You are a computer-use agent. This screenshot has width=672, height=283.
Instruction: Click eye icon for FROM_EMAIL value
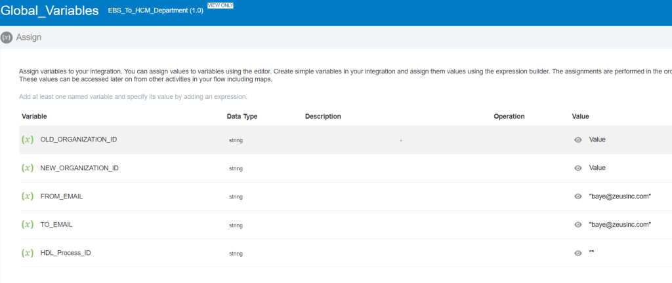578,197
